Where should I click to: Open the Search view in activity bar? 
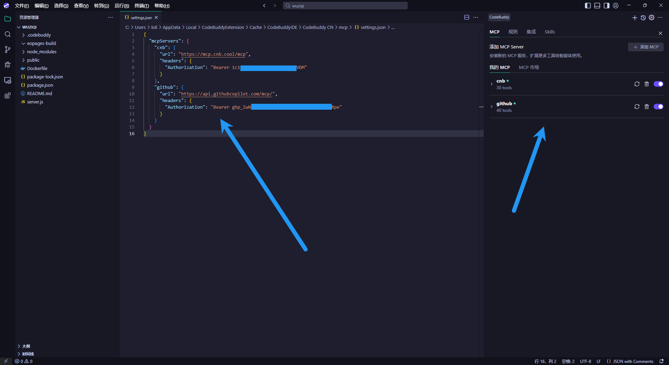pos(7,34)
